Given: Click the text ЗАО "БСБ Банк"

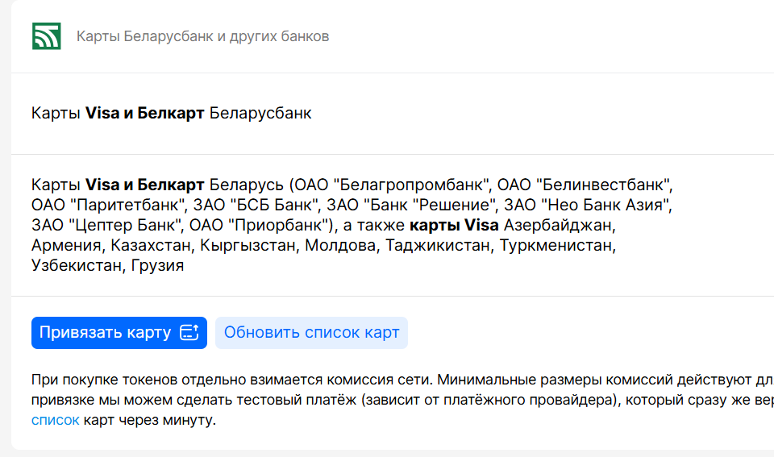Looking at the screenshot, I should pyautogui.click(x=256, y=205).
